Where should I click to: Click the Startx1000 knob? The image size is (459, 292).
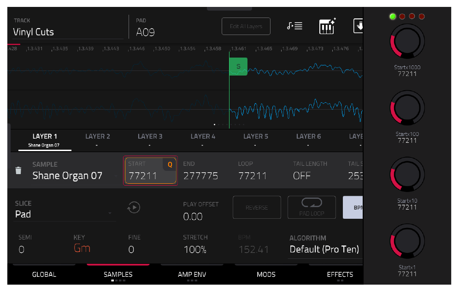click(407, 41)
